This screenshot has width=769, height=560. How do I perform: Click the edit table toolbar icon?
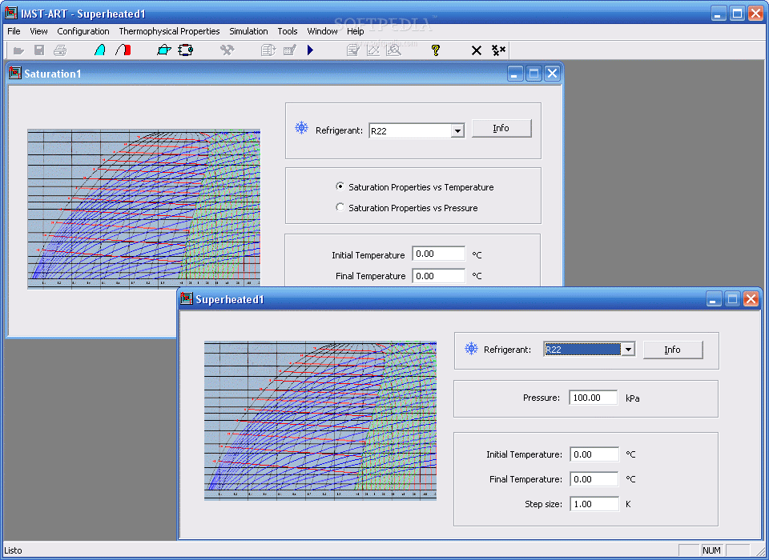click(290, 50)
